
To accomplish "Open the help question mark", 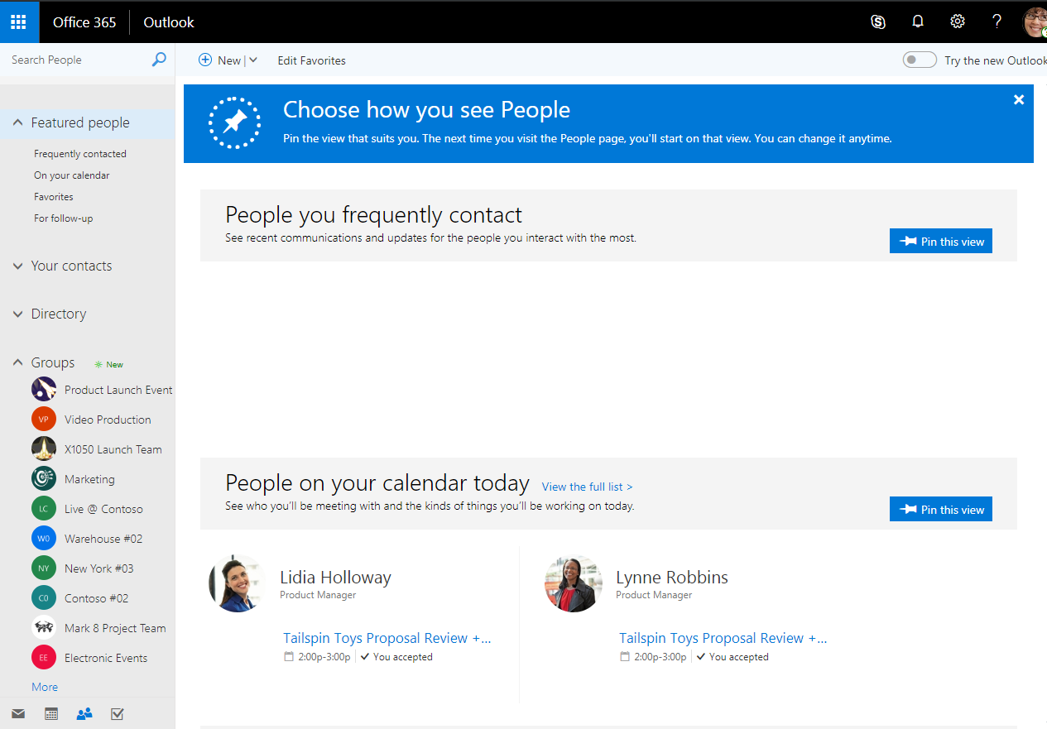I will pyautogui.click(x=997, y=22).
